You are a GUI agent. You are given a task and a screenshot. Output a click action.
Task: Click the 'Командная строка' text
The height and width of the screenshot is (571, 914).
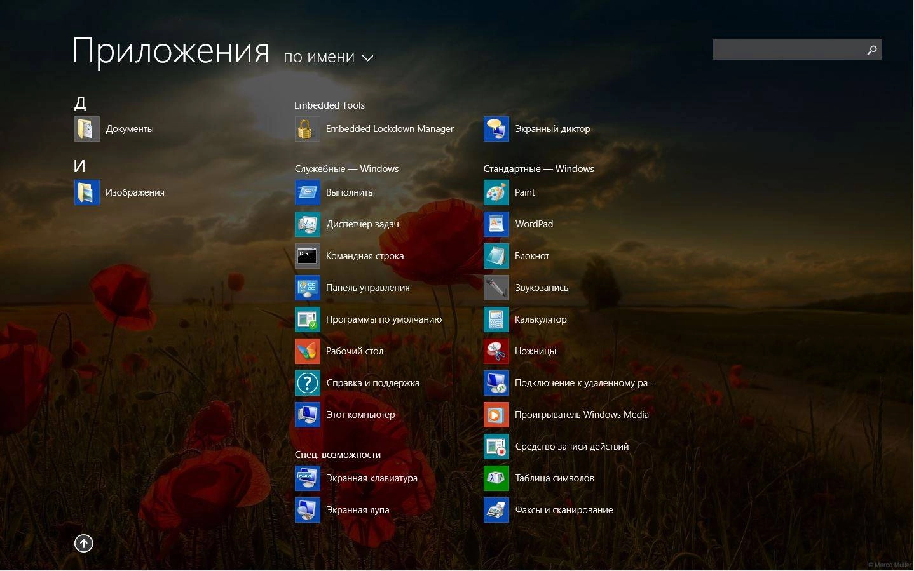pos(365,256)
